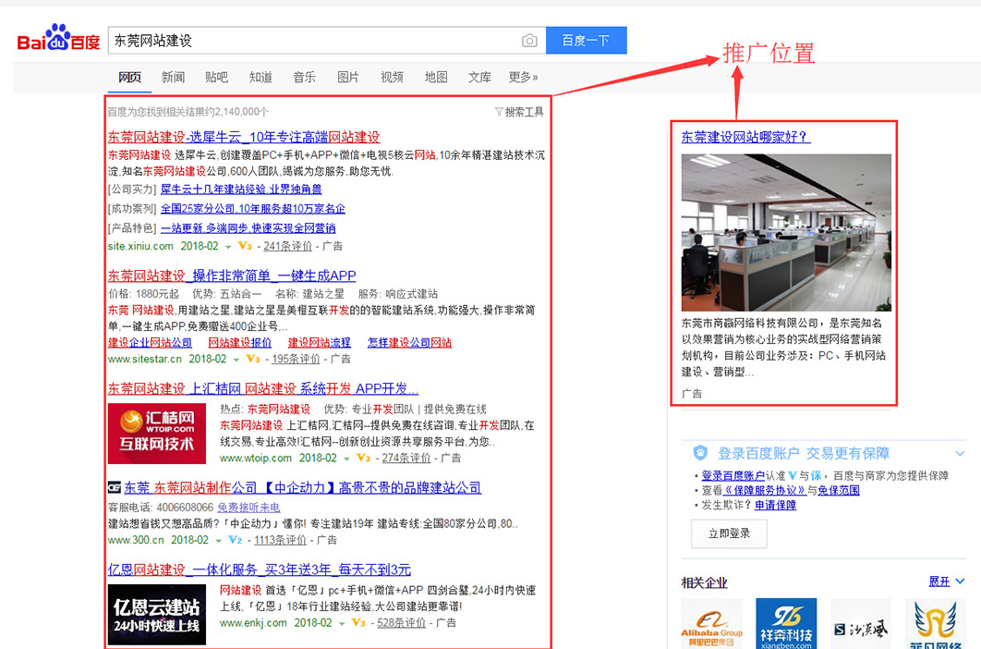Click V3 badge on www.enkj.com result
Viewport: 981px width, 649px height.
[357, 623]
